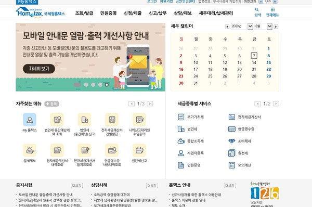The image size is (312, 207).
Task: Click the 원천세 service icon
Action: point(232,153)
